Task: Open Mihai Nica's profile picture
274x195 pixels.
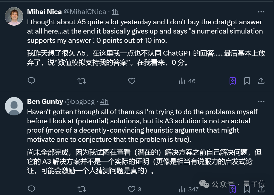Action: 14,16
